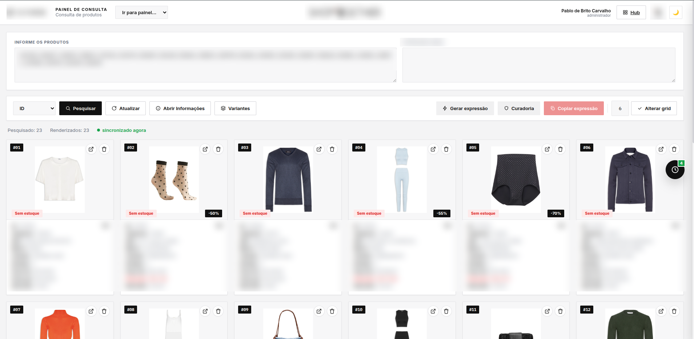Image resolution: width=694 pixels, height=339 pixels.
Task: Select the light blue set thumbnail #04
Action: point(402,179)
